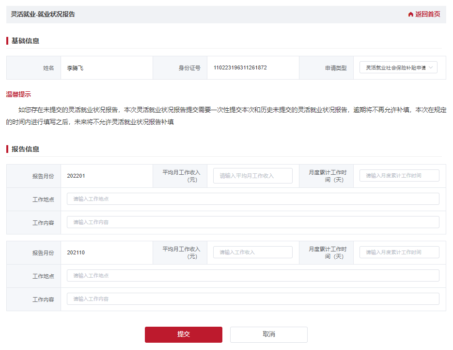Click the 报告信息 section heading
453x350 pixels.
coord(25,149)
